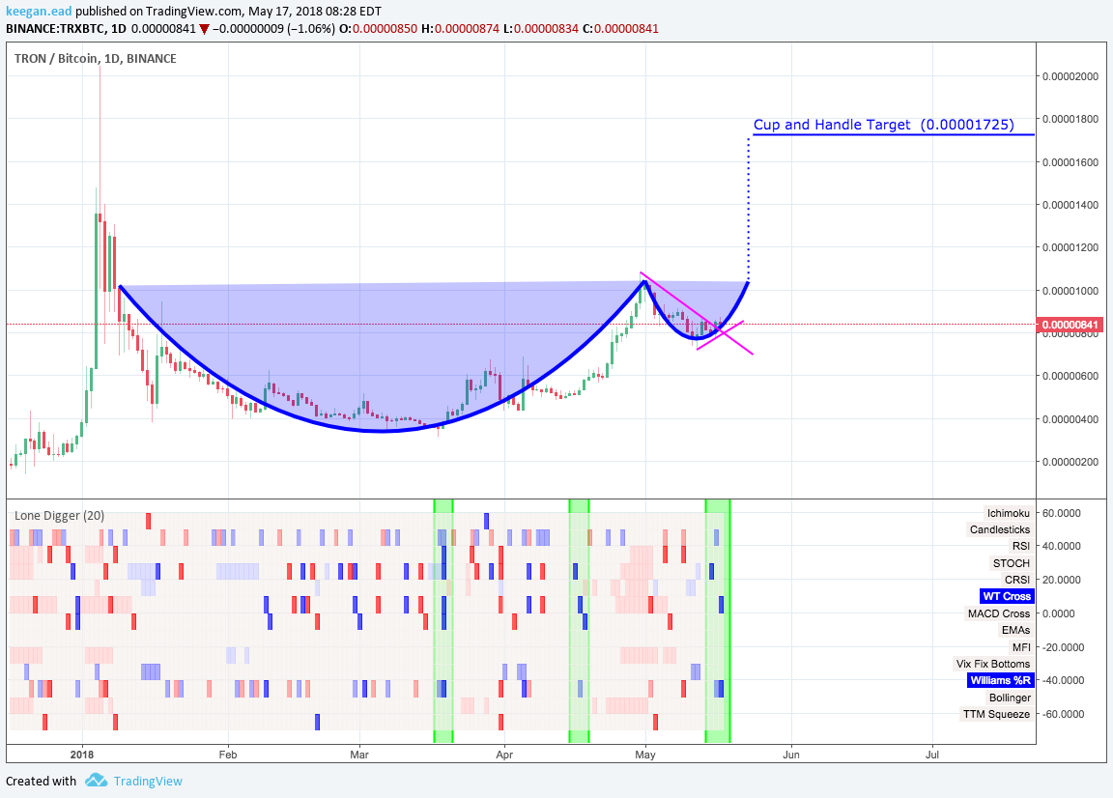Click the H:0.00000874 high value

tap(460, 29)
